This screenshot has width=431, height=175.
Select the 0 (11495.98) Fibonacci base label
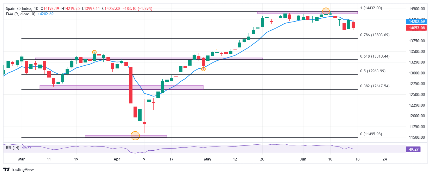[x=371, y=134]
